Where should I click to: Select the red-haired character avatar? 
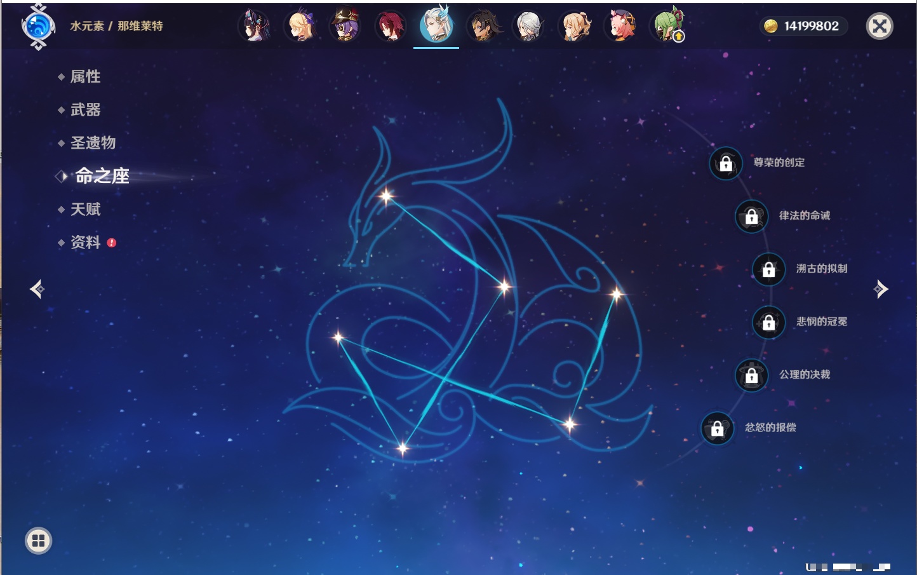click(x=391, y=26)
